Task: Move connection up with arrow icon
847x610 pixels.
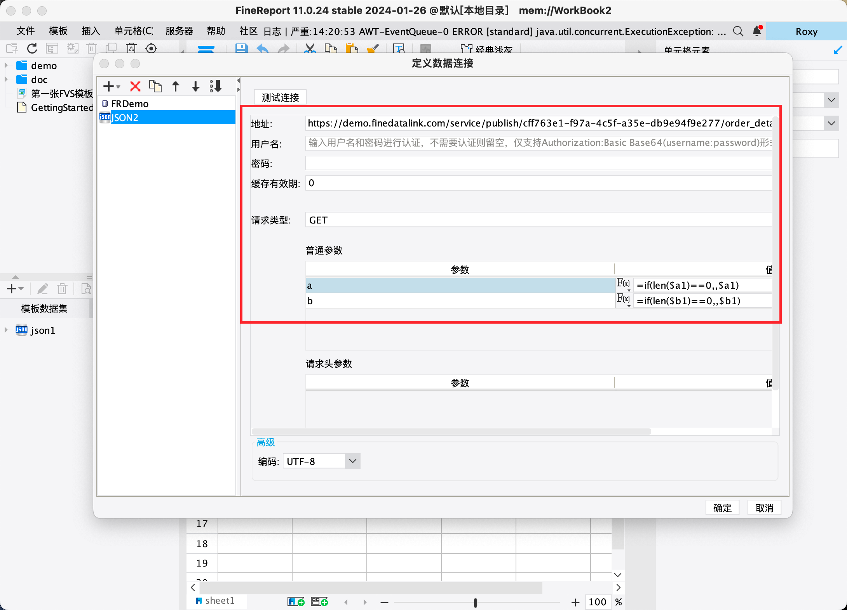Action: point(176,86)
